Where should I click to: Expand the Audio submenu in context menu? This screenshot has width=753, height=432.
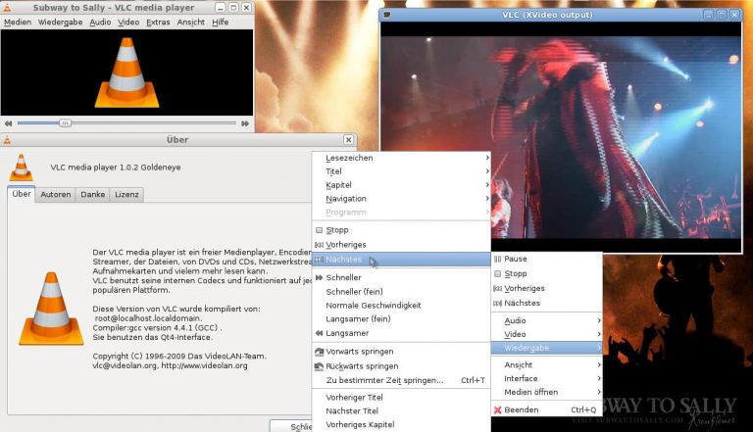(x=515, y=320)
